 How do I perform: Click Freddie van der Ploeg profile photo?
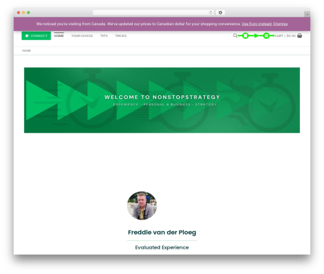(142, 205)
